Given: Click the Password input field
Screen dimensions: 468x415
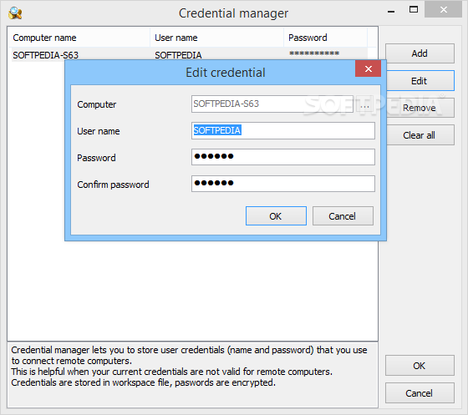Looking at the screenshot, I should point(283,157).
